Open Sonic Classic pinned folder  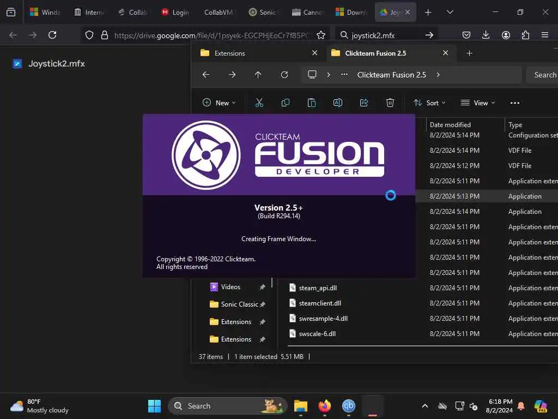[x=239, y=304]
